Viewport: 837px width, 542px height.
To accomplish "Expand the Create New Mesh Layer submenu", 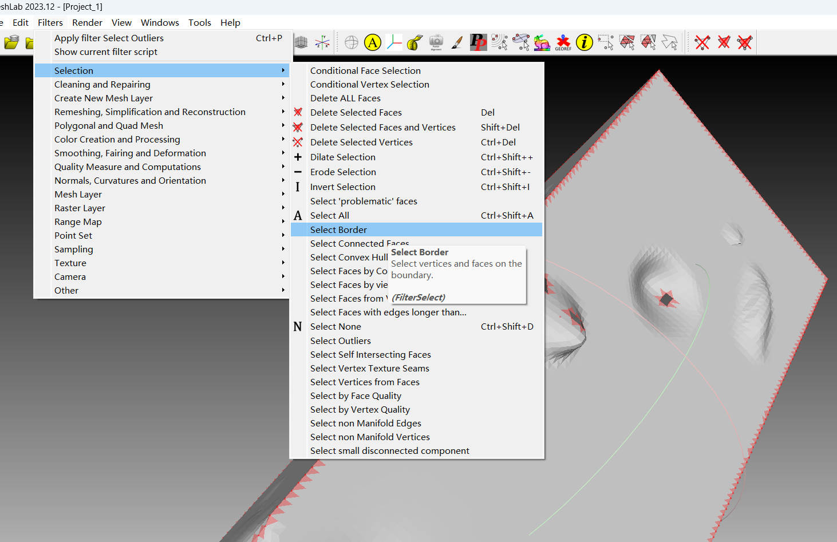I will [162, 98].
